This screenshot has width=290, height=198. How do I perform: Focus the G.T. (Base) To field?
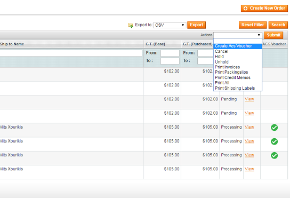[x=170, y=61]
